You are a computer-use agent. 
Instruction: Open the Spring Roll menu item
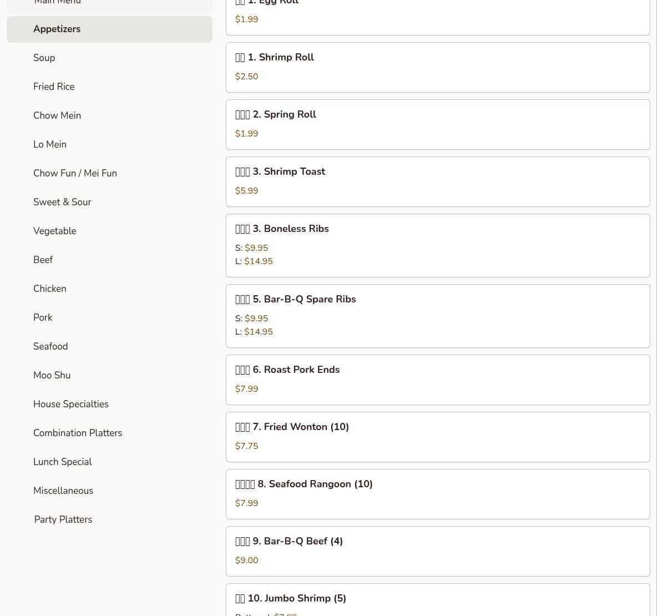click(437, 124)
